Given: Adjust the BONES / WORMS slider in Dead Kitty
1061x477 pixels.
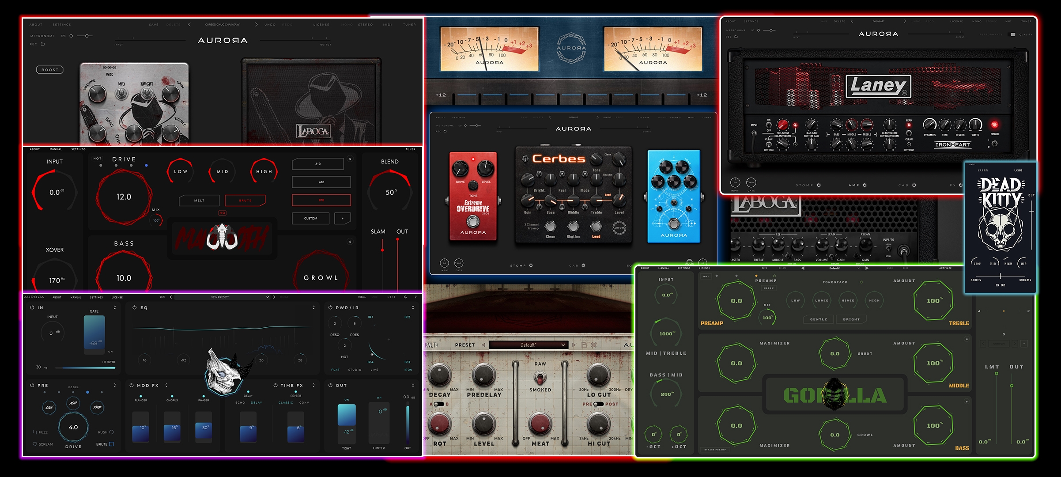Looking at the screenshot, I should (x=1000, y=275).
